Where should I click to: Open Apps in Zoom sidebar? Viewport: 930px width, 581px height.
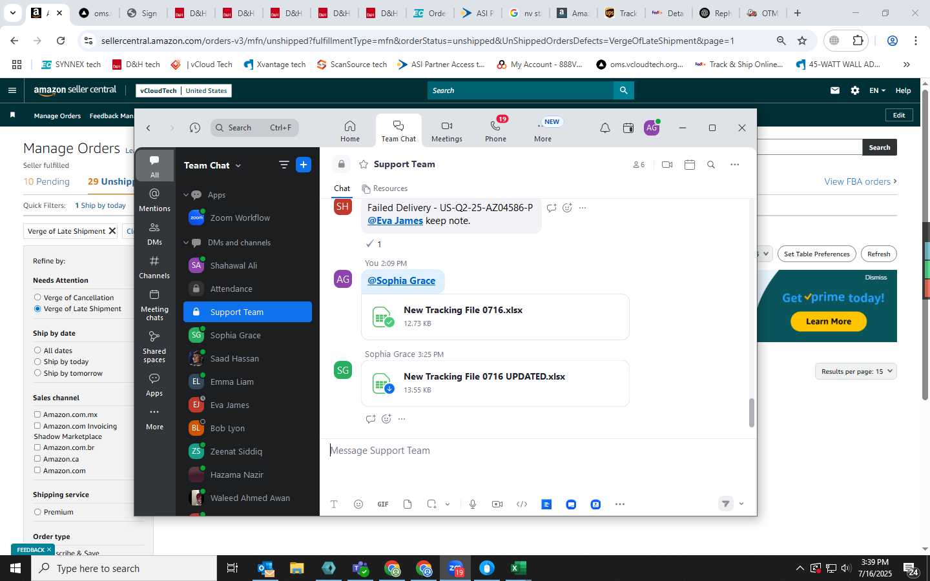coord(154,384)
